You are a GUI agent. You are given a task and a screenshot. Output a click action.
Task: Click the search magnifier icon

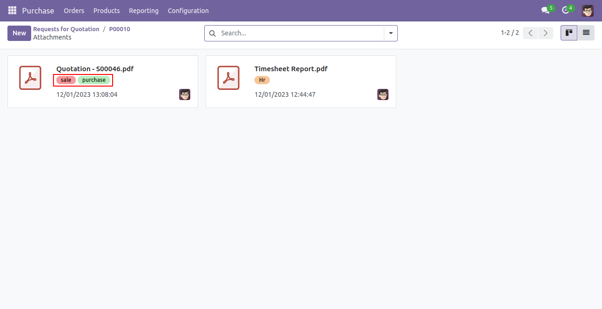click(x=212, y=33)
